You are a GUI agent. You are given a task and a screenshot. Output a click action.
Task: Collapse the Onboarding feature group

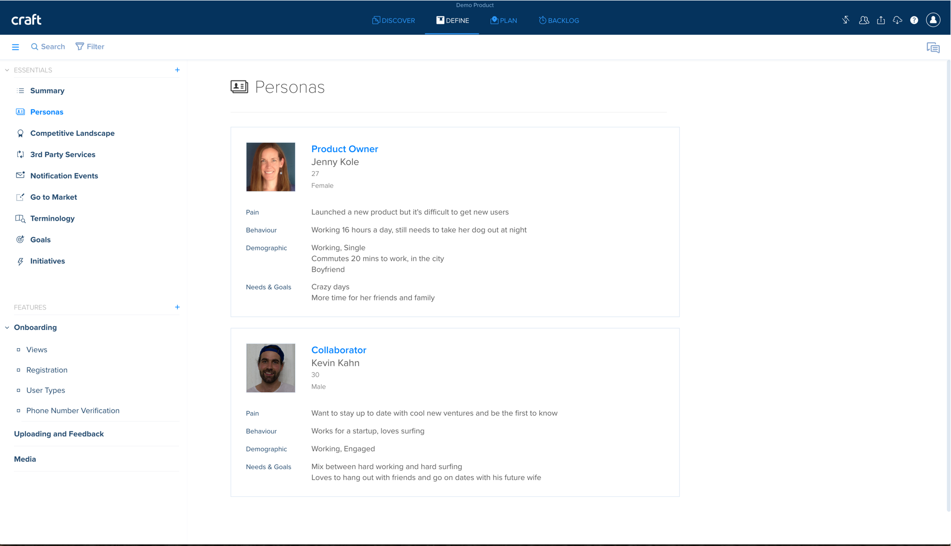(x=7, y=328)
